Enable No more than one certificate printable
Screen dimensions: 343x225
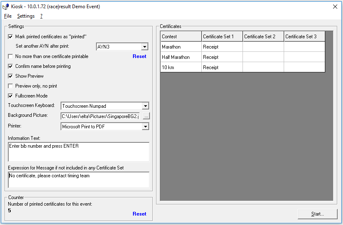pyautogui.click(x=10, y=56)
